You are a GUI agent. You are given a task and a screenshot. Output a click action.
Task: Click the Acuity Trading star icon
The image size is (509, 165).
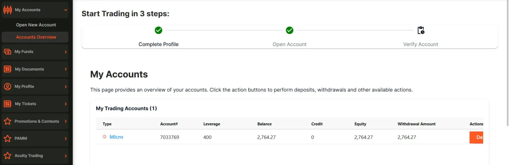click(8, 156)
